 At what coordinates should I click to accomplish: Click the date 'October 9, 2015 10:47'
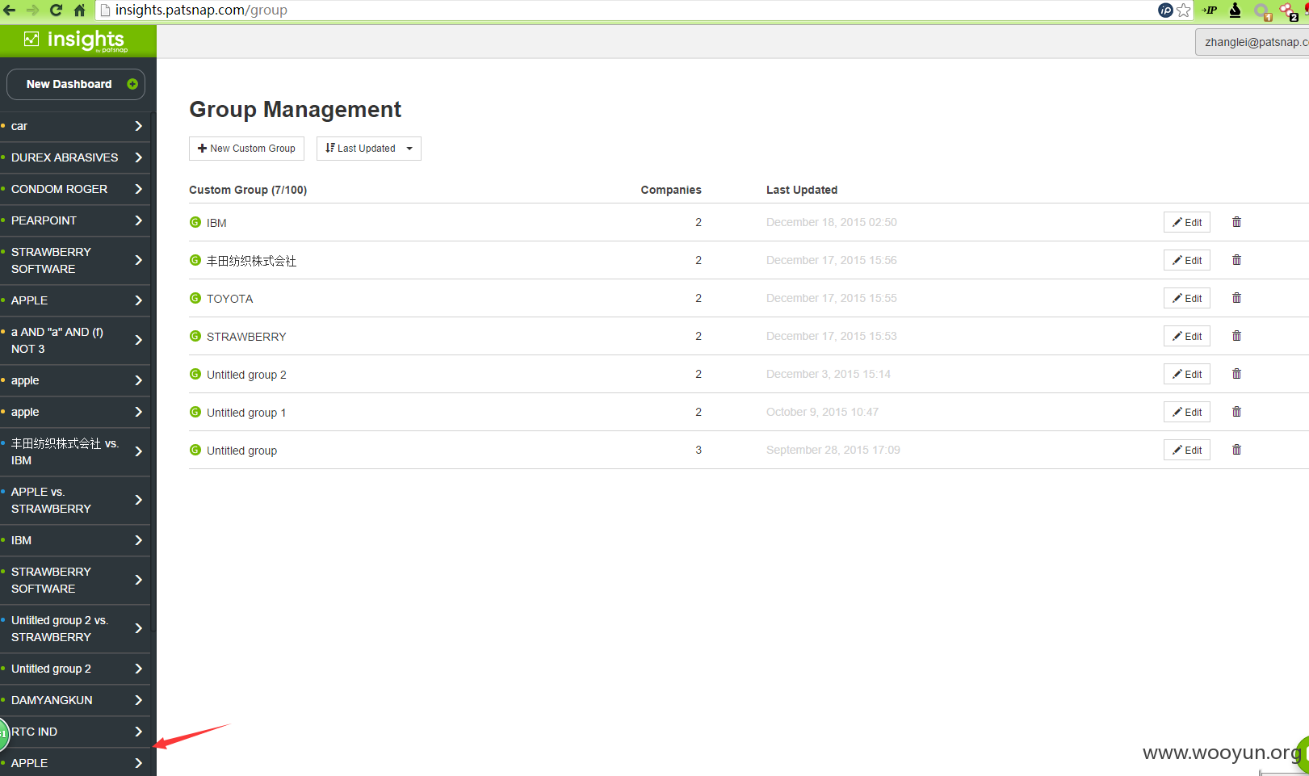tap(822, 412)
